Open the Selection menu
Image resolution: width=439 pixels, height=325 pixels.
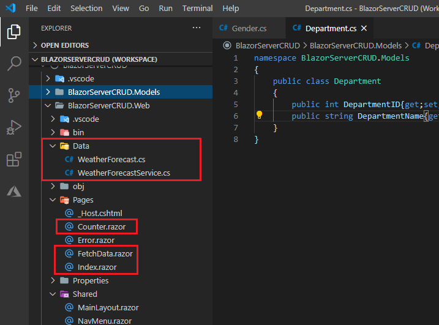pos(86,9)
